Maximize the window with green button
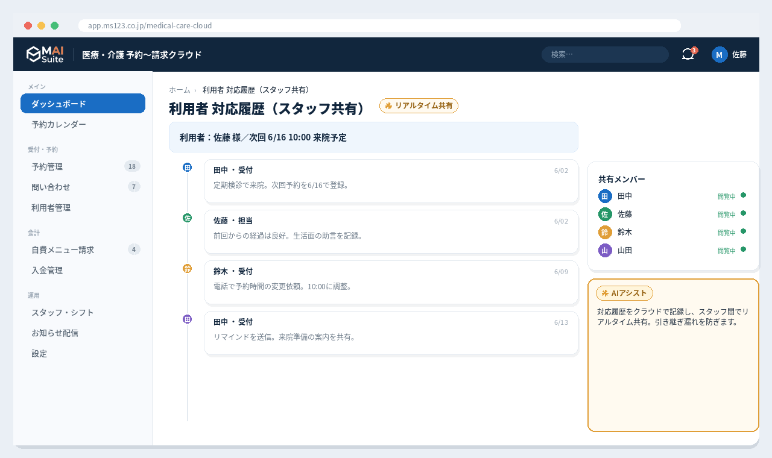The height and width of the screenshot is (458, 772). click(x=54, y=25)
